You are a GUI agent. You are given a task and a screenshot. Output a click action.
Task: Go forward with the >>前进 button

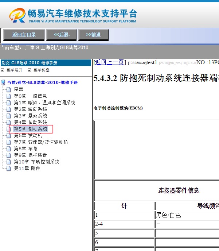[93, 35]
